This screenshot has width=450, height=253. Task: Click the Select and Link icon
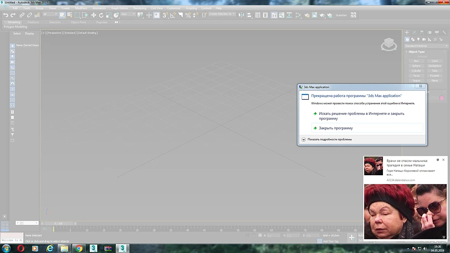[x=22, y=15]
